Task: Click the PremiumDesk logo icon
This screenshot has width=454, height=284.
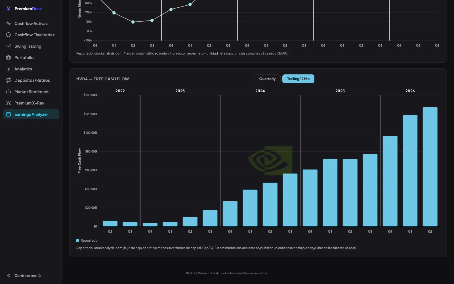Action: [9, 9]
